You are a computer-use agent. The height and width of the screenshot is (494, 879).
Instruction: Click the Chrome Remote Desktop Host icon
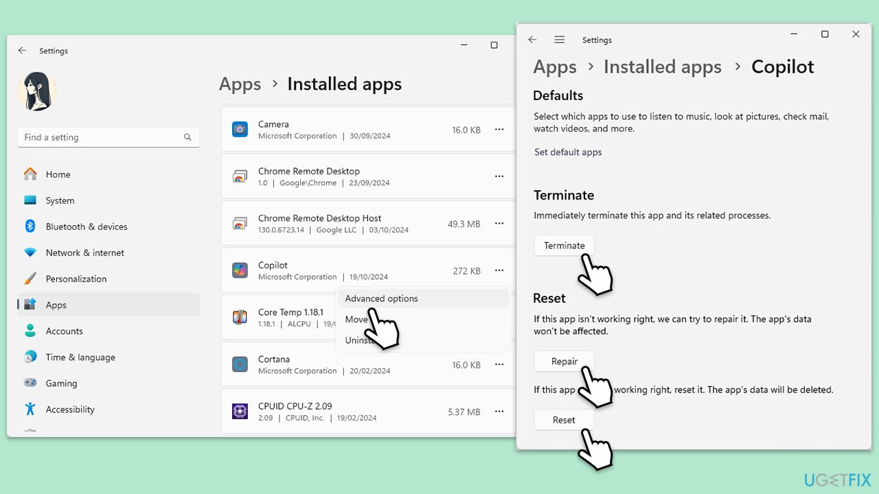pyautogui.click(x=240, y=224)
